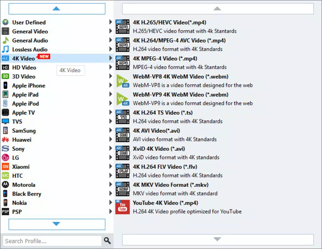Click the PSP icon
This screenshot has width=322, height=249.
(x=5, y=211)
